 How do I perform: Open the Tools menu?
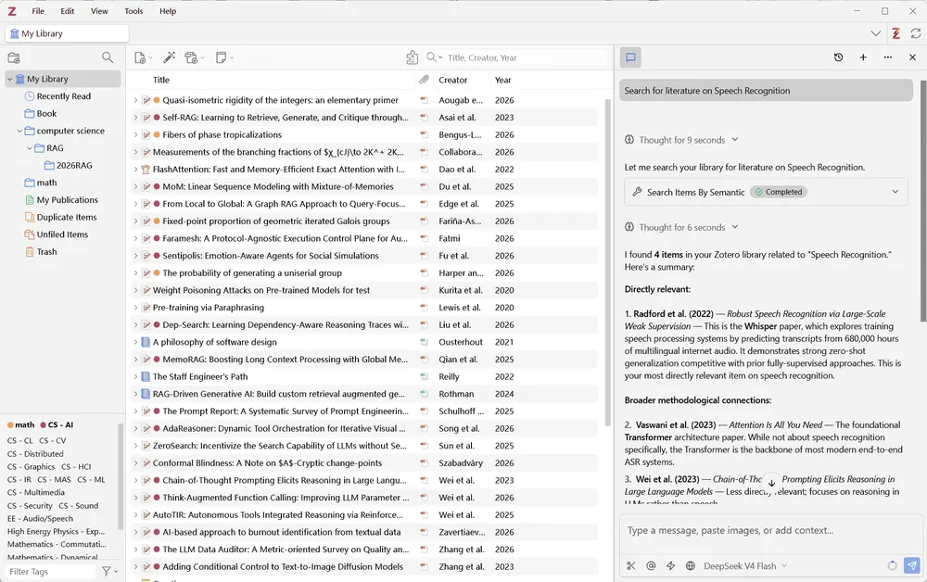point(133,10)
